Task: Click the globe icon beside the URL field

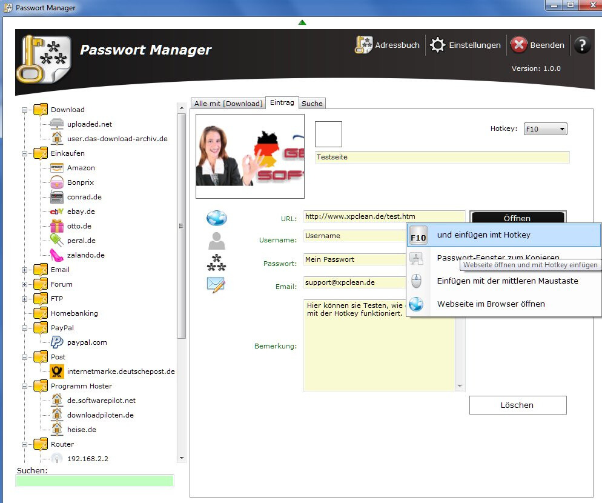Action: tap(216, 218)
